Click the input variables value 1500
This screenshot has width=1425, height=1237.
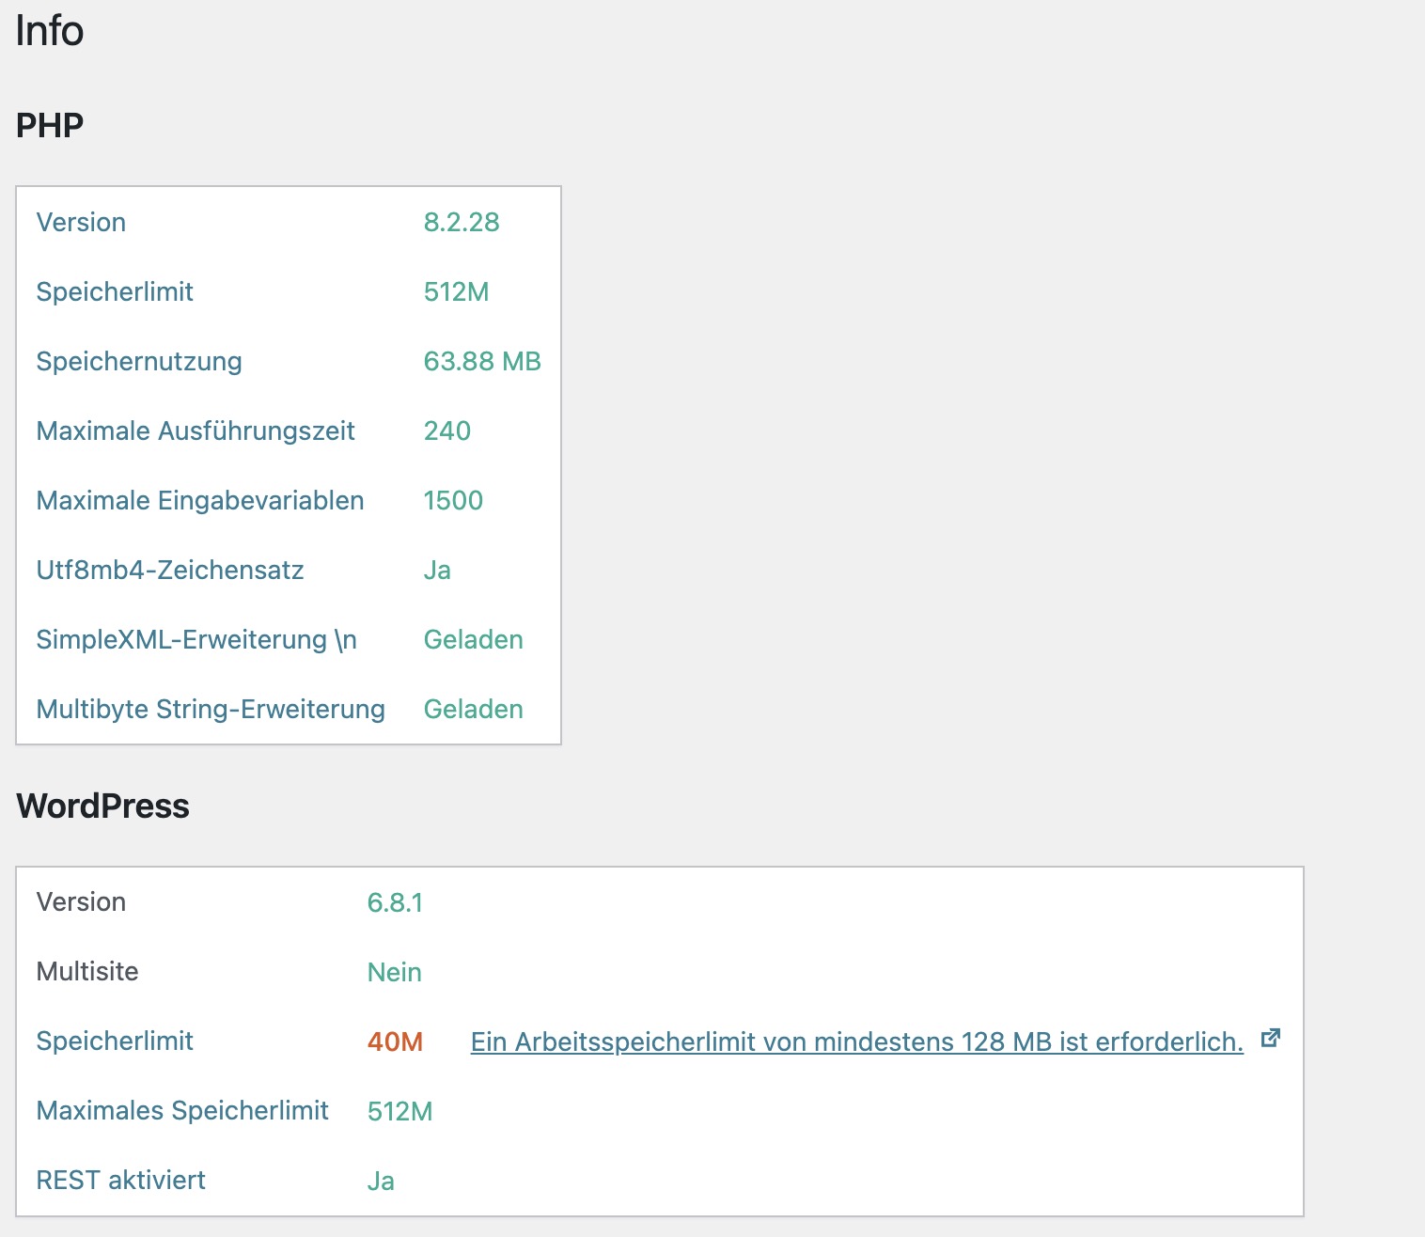point(453,500)
